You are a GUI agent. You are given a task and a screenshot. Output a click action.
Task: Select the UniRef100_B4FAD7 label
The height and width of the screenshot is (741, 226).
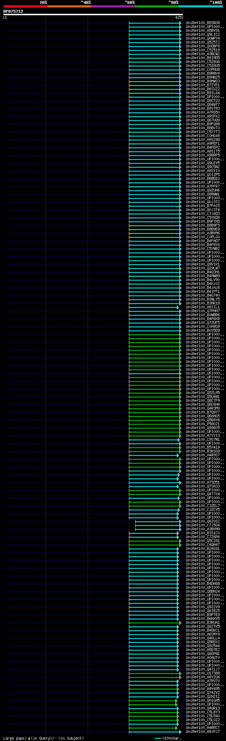203,241
